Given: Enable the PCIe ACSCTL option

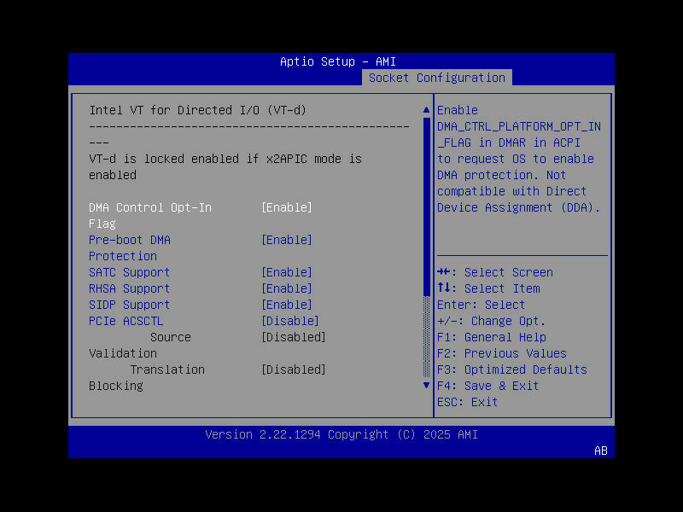Looking at the screenshot, I should pos(289,320).
